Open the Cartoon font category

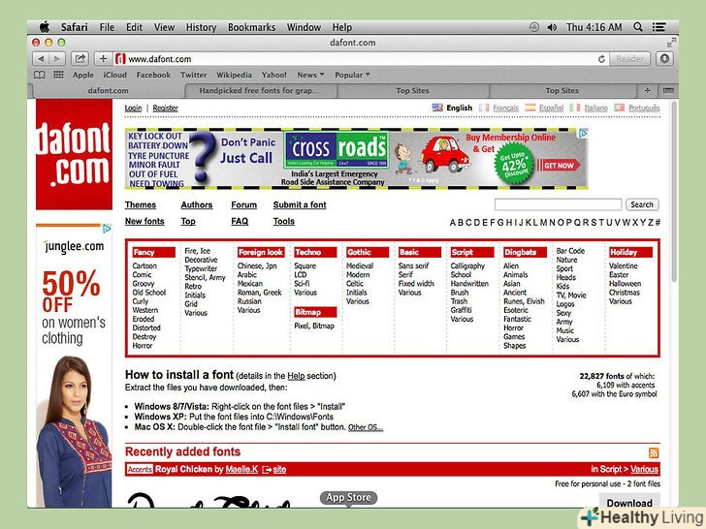pyautogui.click(x=144, y=265)
